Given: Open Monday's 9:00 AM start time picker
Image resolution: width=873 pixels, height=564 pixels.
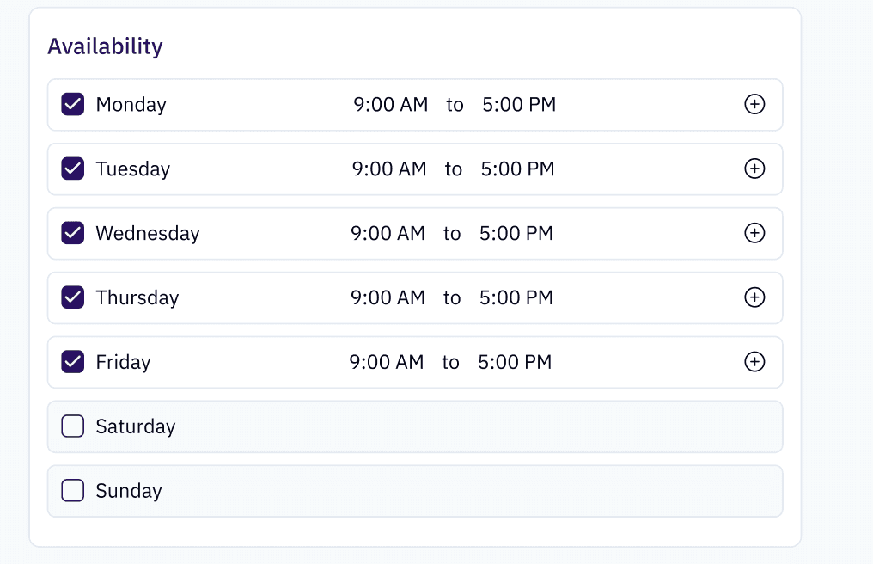Looking at the screenshot, I should coord(391,105).
